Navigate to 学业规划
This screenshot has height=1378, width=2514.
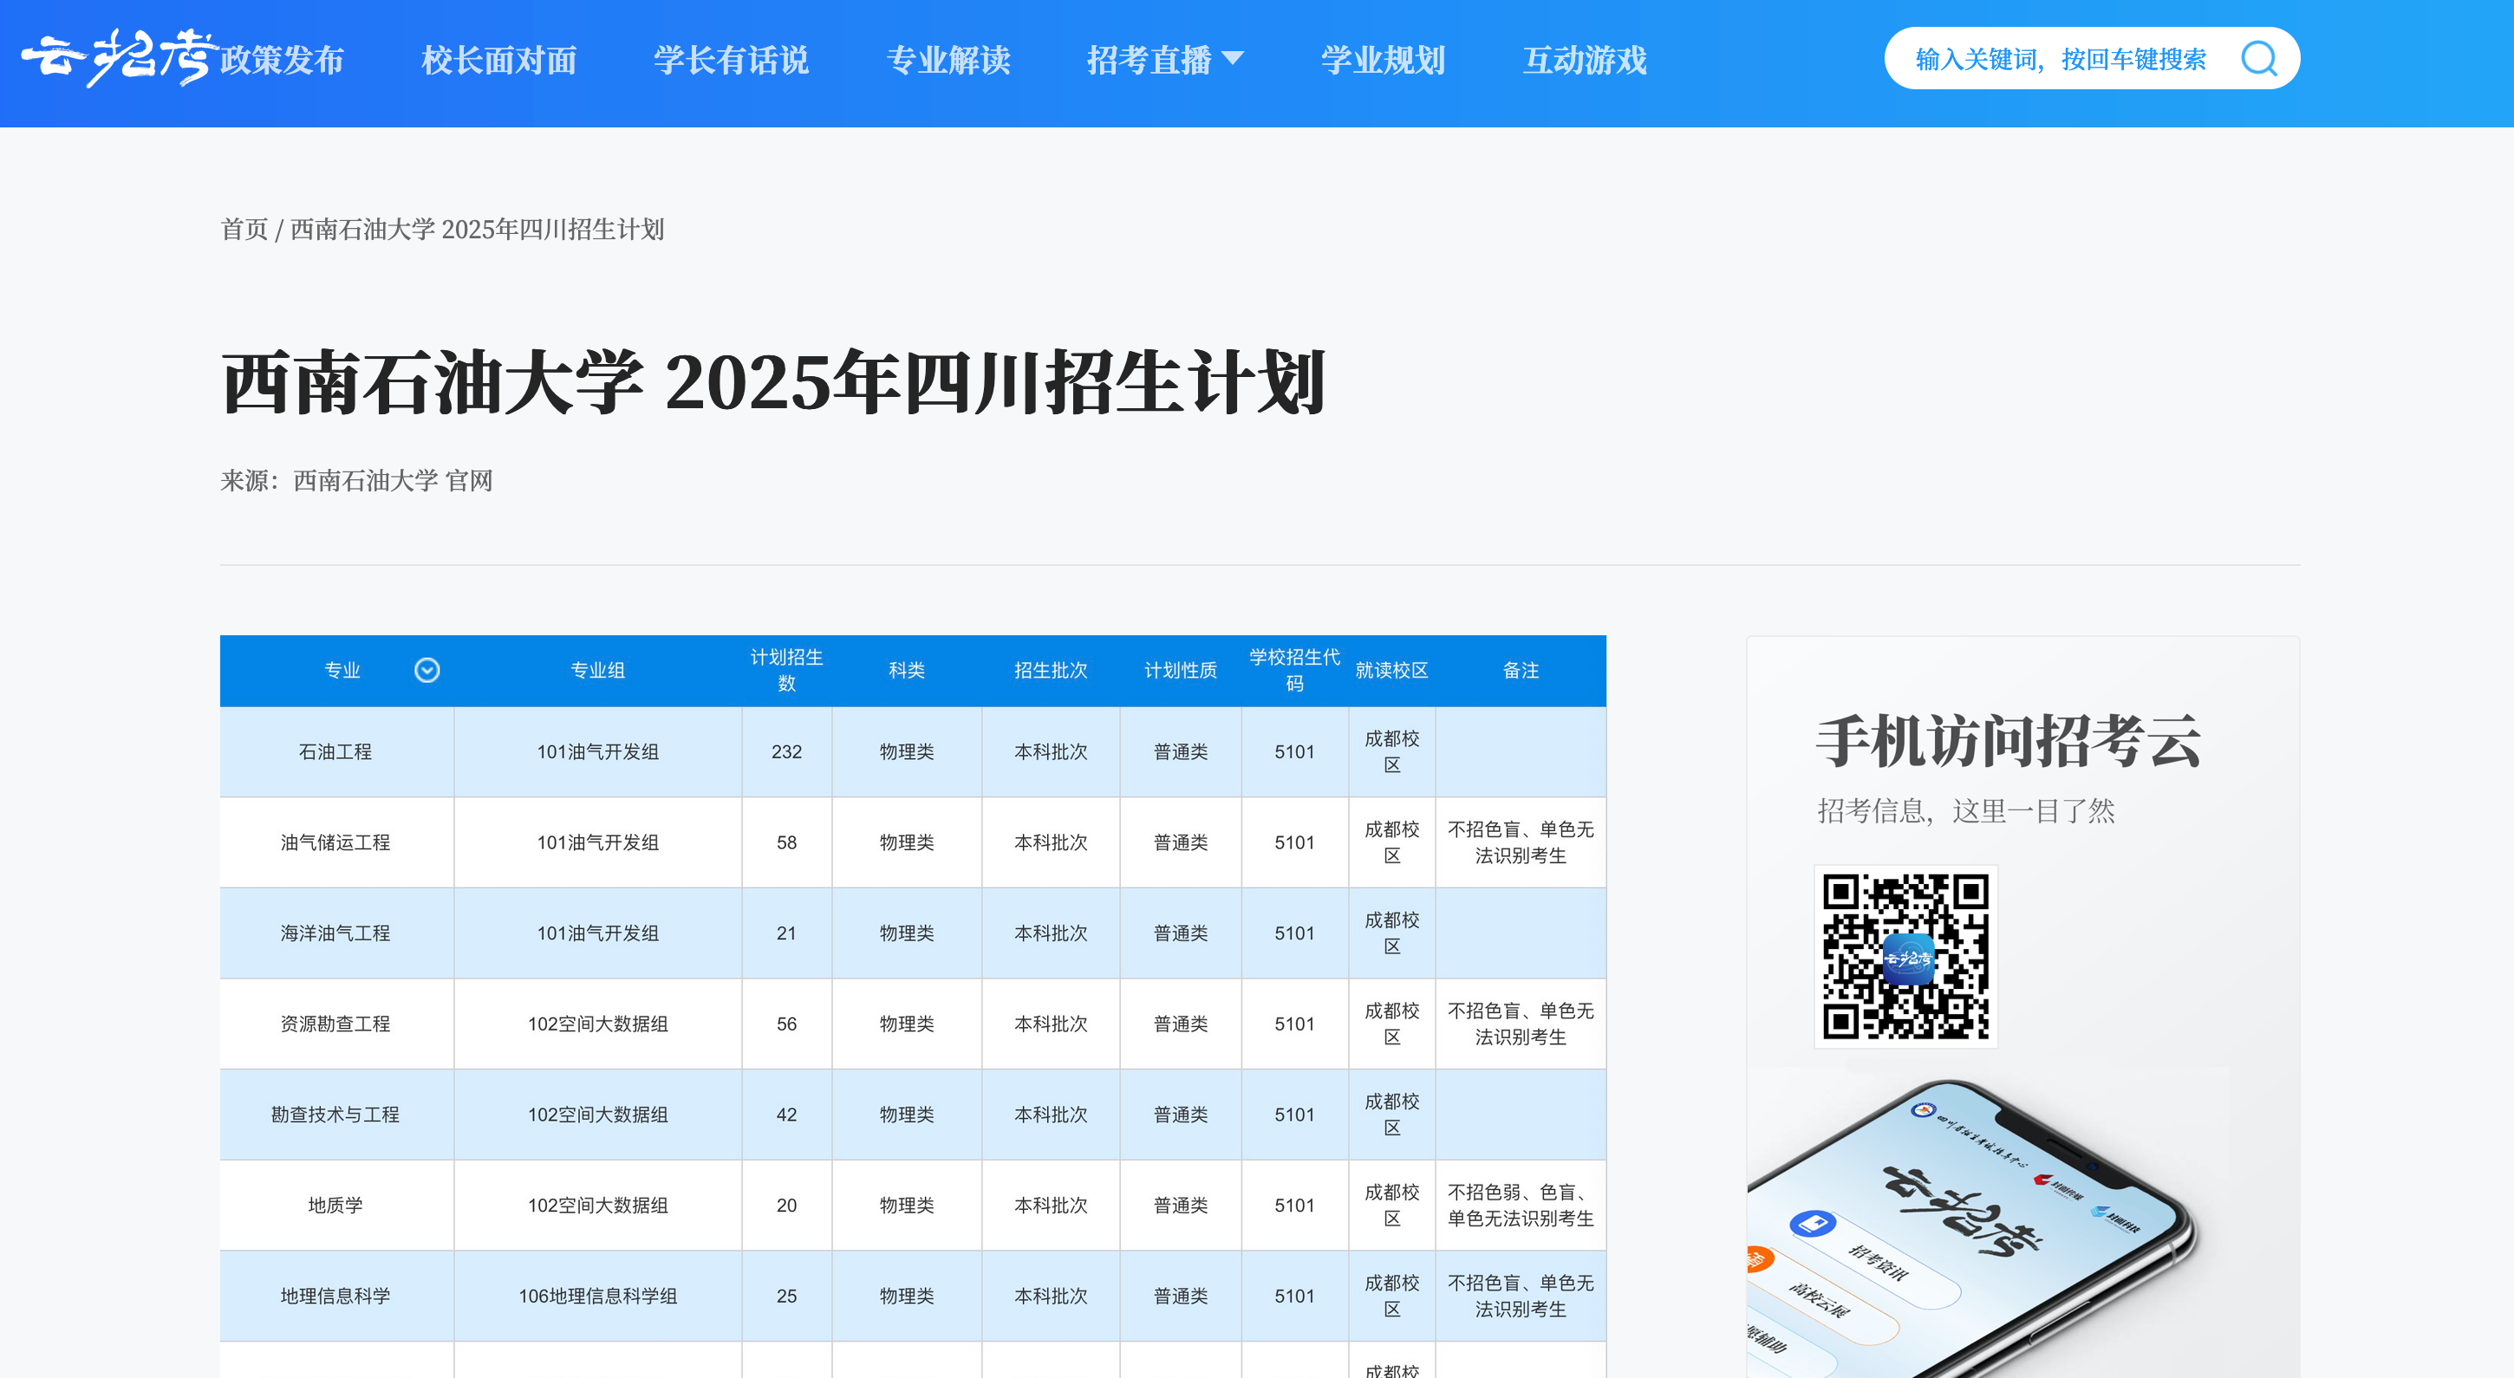[x=1383, y=61]
